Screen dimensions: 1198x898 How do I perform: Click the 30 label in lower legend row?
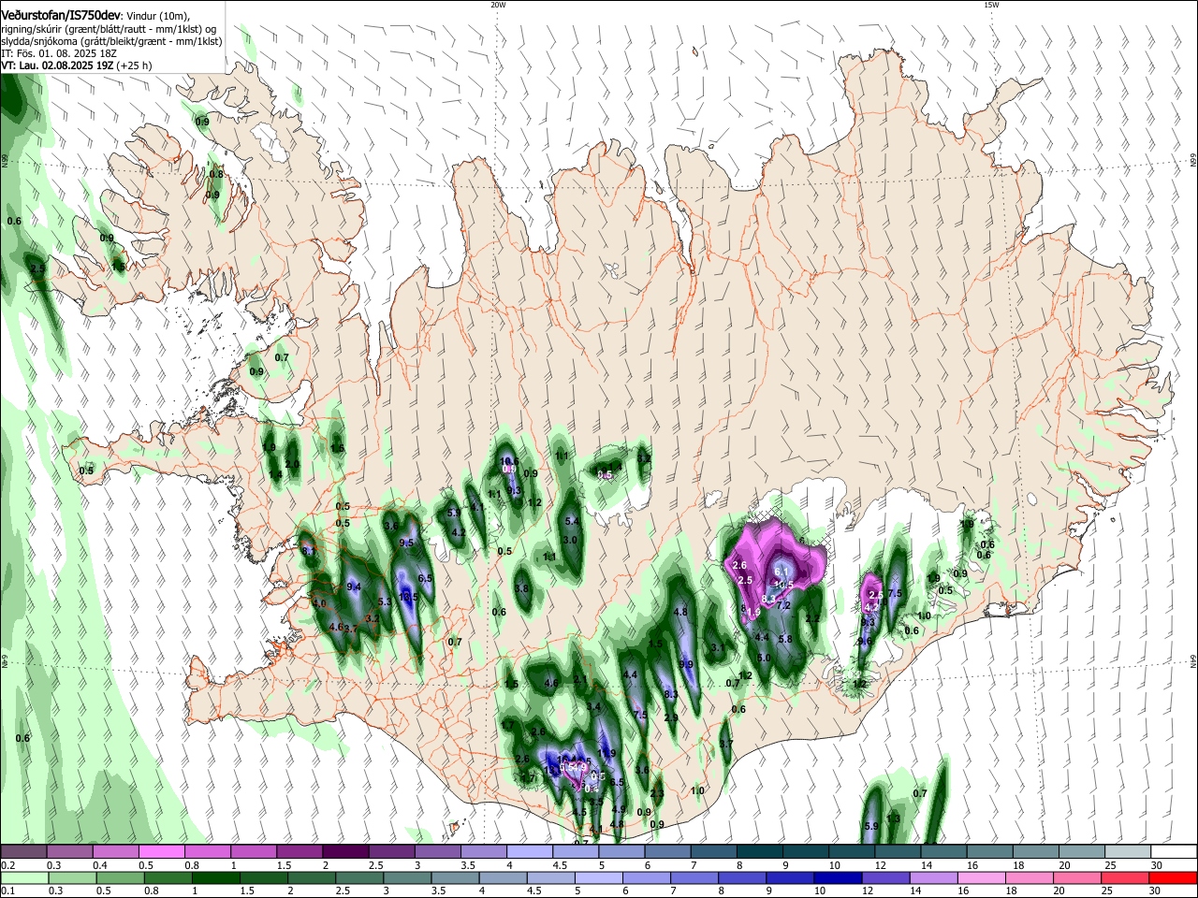[1156, 891]
